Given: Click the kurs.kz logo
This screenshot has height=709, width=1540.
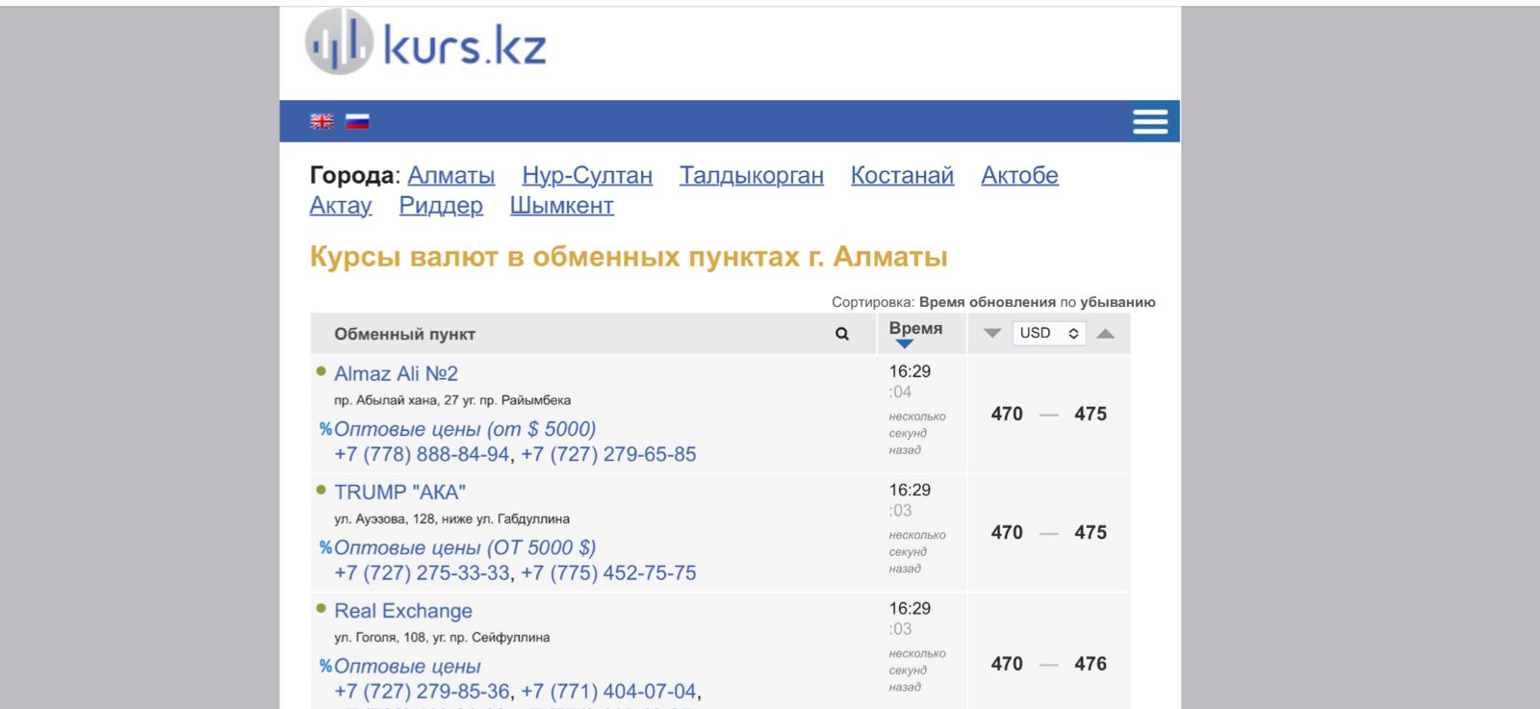Looking at the screenshot, I should [x=425, y=43].
